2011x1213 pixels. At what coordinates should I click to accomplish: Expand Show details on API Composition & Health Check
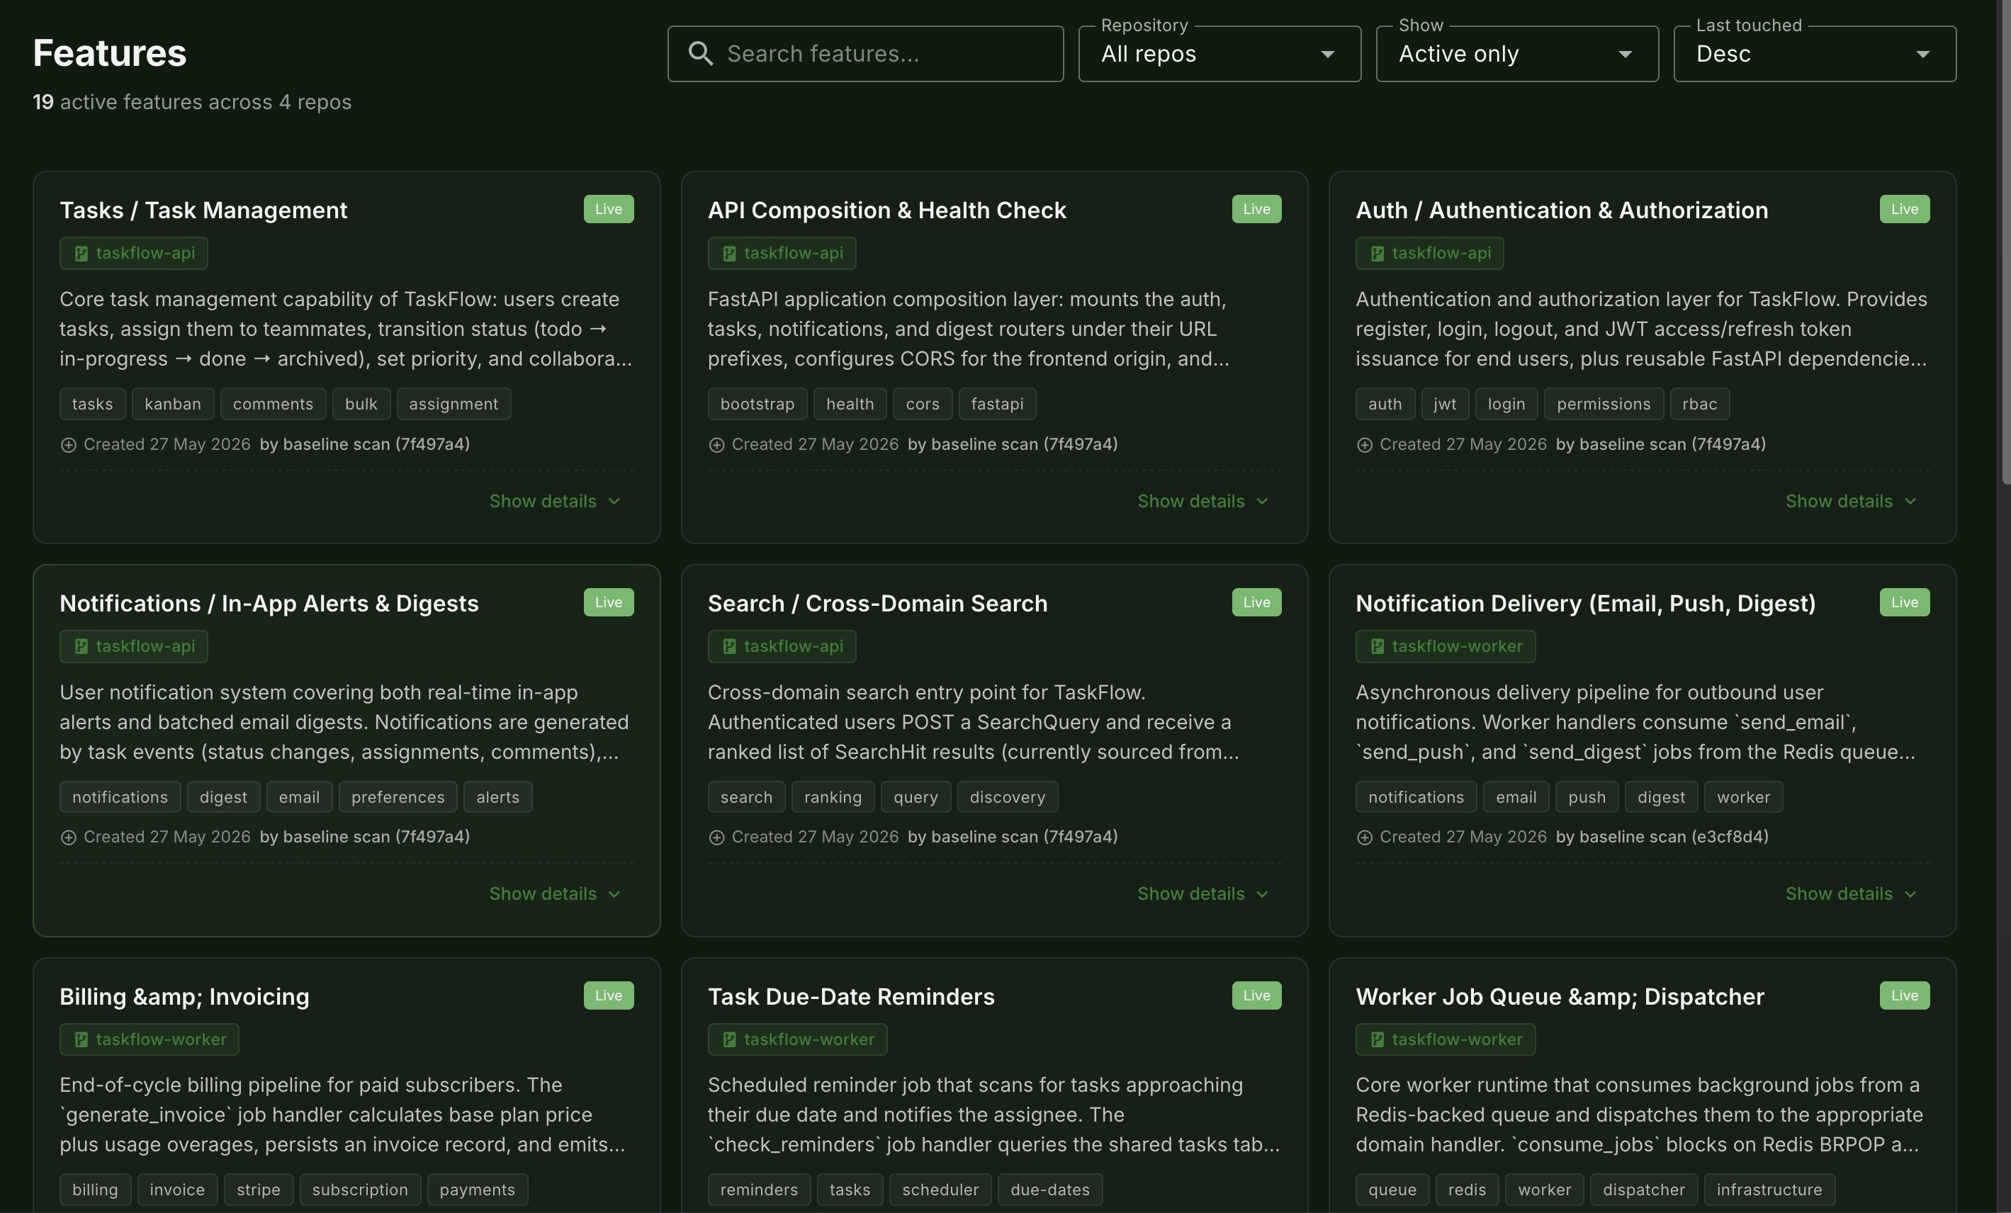tap(1203, 501)
